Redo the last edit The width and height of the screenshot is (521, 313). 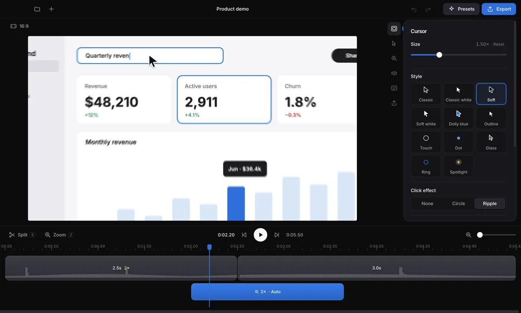pos(428,9)
